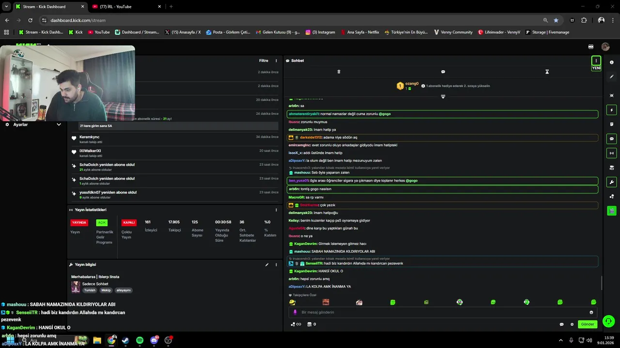Select the Stream - Kick Dashboard browser tab

[49, 7]
